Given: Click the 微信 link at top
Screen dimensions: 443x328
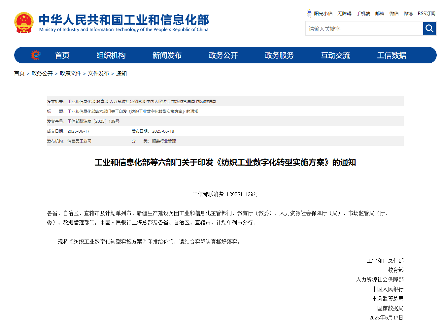Looking at the screenshot, I should click(x=394, y=14).
